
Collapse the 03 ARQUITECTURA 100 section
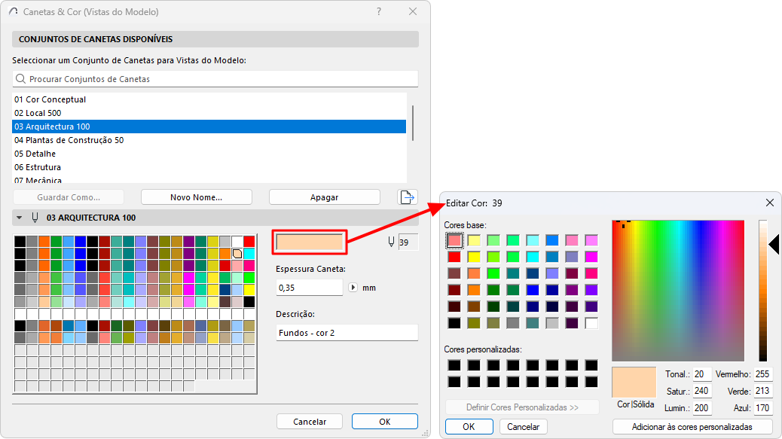pos(18,217)
